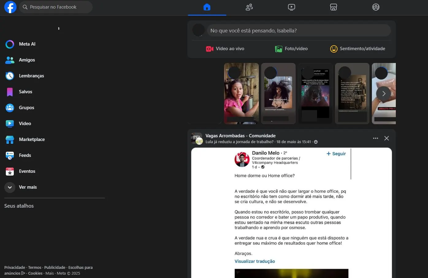Open Feeds in the sidebar
Image resolution: width=428 pixels, height=278 pixels.
pyautogui.click(x=25, y=155)
